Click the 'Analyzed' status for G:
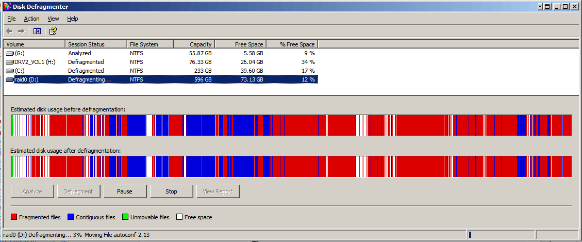 pyautogui.click(x=79, y=53)
